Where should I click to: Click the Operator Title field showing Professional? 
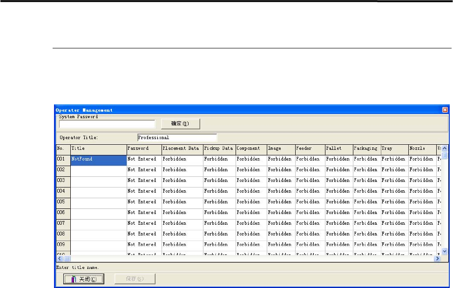pyautogui.click(x=177, y=138)
